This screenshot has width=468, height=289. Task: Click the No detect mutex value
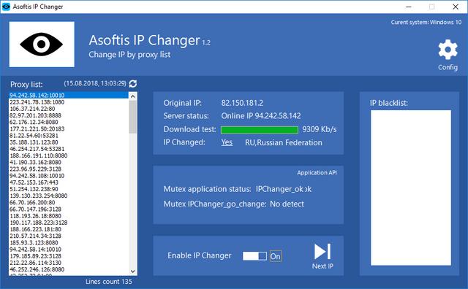point(287,204)
